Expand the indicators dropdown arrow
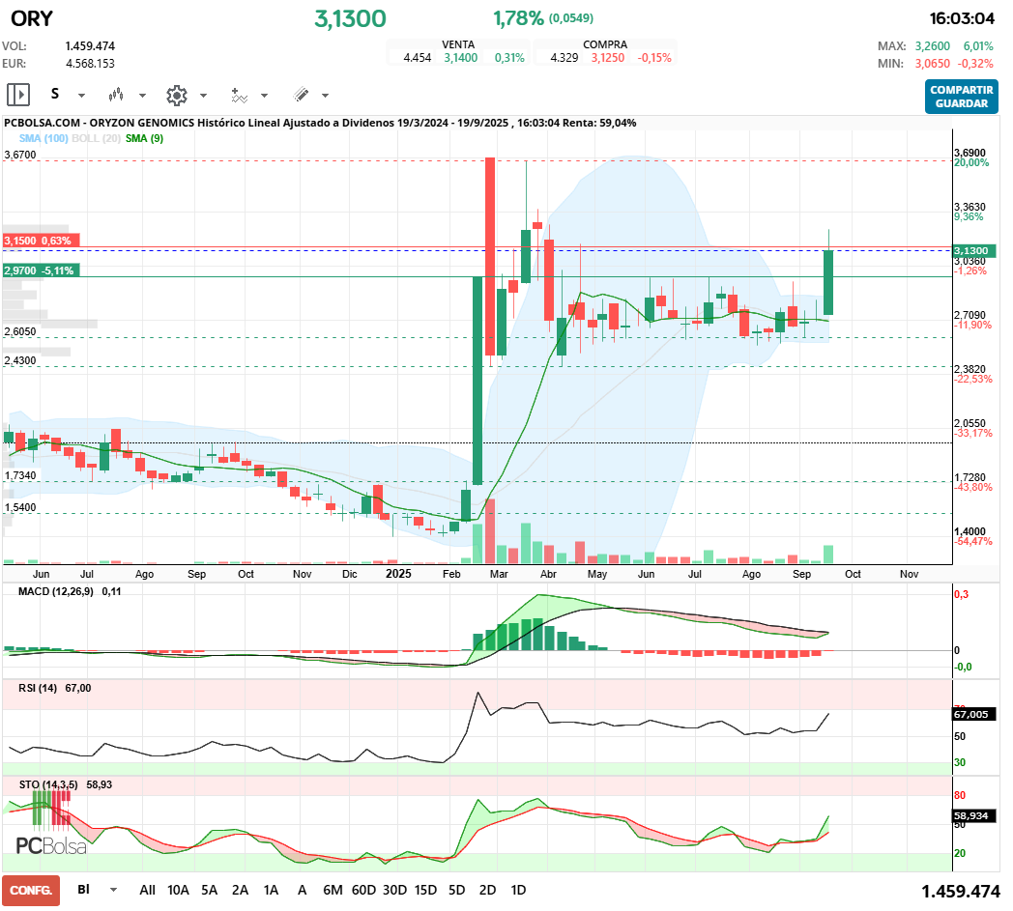The image size is (1013, 911). coord(264,96)
